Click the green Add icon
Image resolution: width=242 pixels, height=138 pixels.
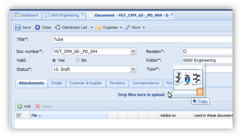point(20,106)
